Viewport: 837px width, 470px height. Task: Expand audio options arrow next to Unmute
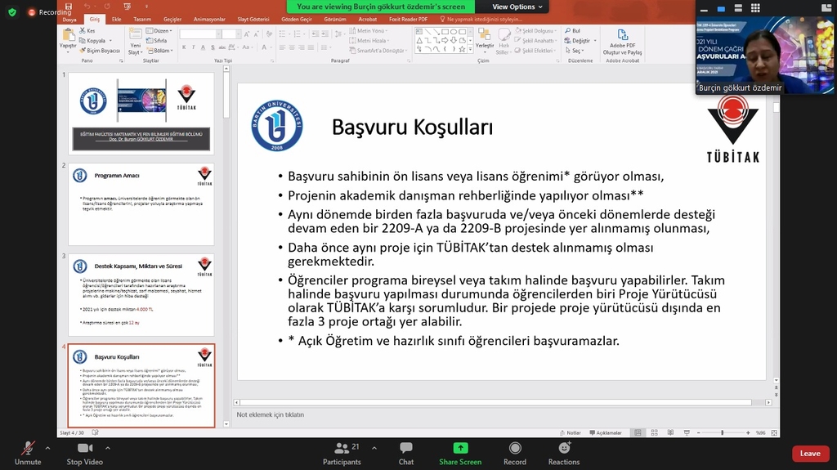(x=47, y=448)
